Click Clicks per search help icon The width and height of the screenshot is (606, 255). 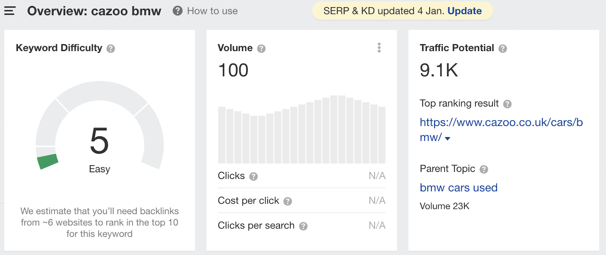tap(303, 226)
